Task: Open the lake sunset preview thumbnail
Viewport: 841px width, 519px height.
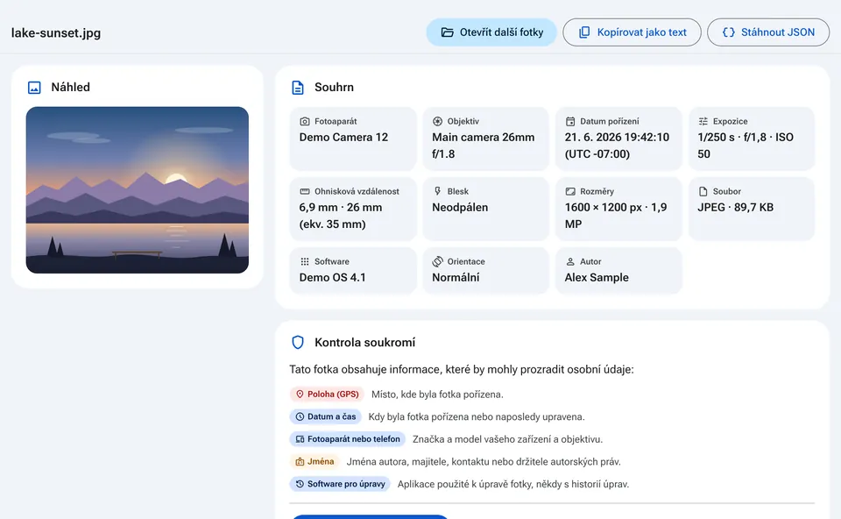Action: click(x=138, y=190)
